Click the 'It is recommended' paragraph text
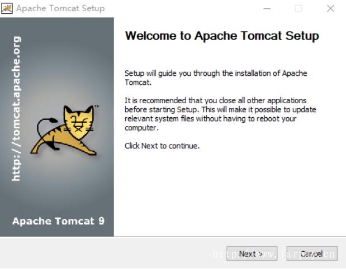Viewport: 346px width, 269px height. coord(220,114)
